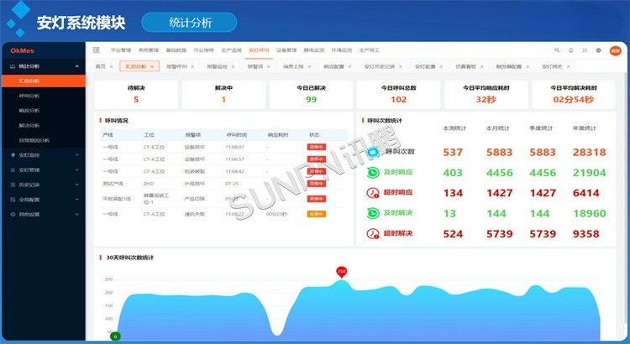The image size is (630, 344).
Task: Open the 安灯呼叫 top menu
Action: point(259,50)
